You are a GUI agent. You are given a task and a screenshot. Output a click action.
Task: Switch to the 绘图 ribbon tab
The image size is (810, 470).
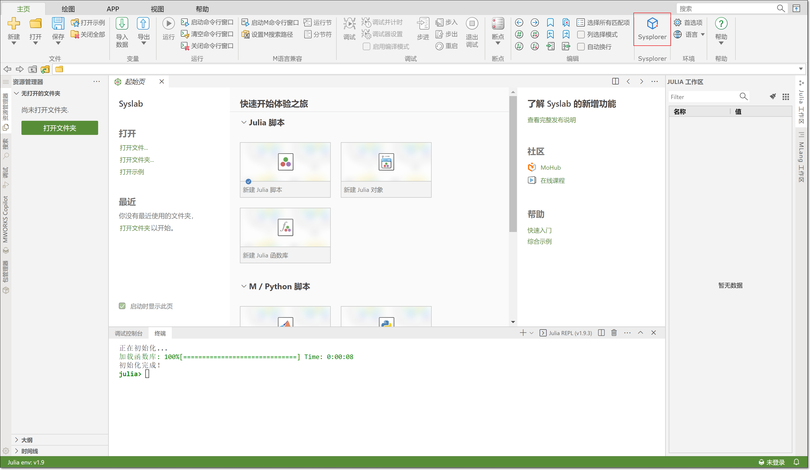tap(68, 9)
